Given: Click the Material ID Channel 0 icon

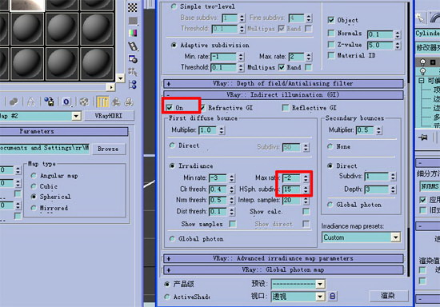Looking at the screenshot, I should [66, 102].
